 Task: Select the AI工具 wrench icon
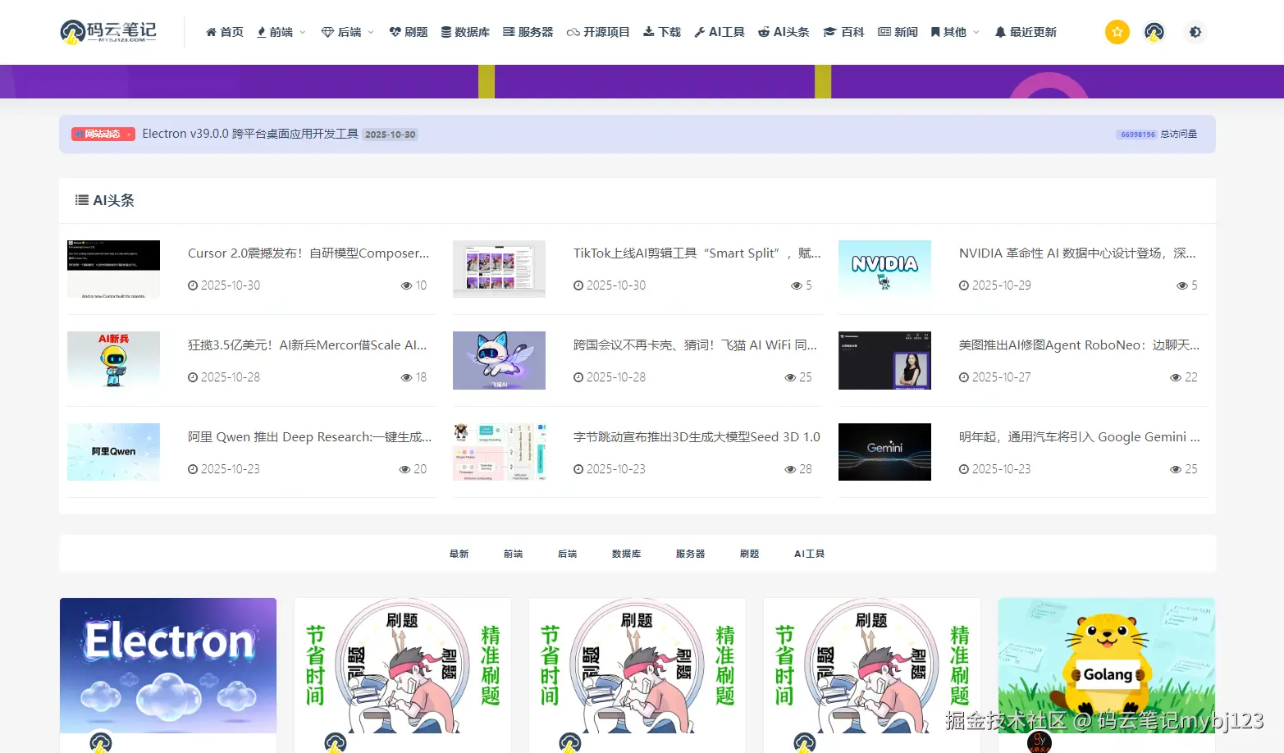(x=698, y=32)
